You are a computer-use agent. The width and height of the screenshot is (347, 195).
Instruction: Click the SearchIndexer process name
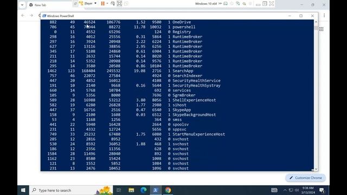click(x=187, y=76)
